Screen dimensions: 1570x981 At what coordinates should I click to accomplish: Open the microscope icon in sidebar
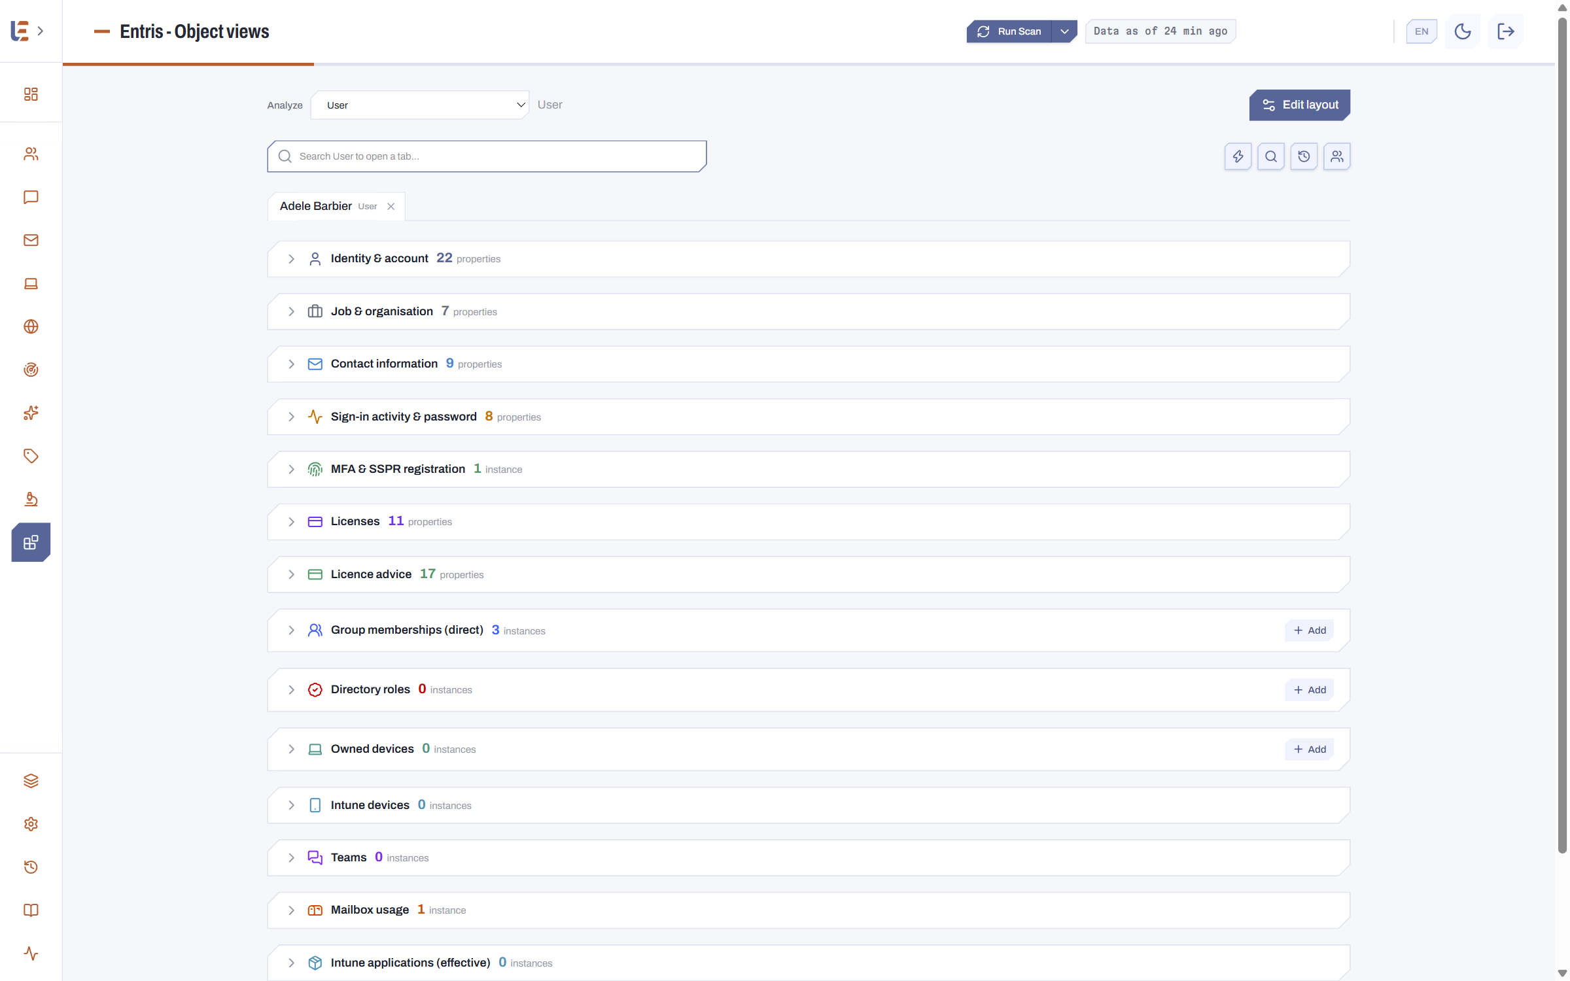coord(31,499)
